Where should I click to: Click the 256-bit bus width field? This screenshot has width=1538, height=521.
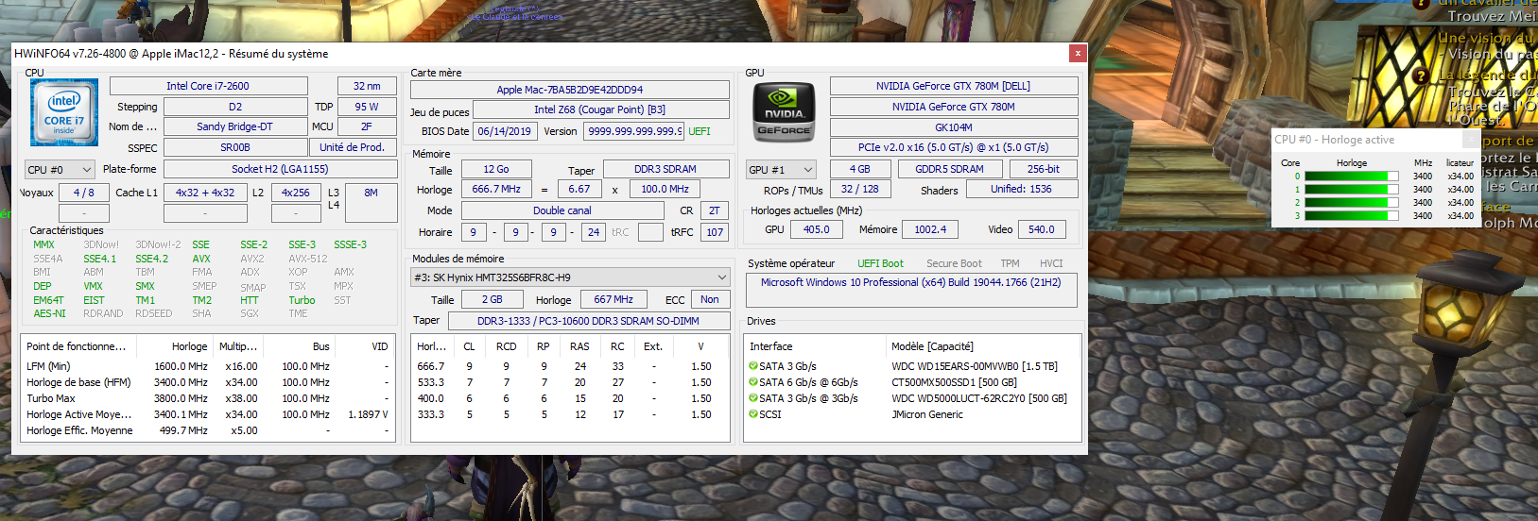pyautogui.click(x=1044, y=169)
